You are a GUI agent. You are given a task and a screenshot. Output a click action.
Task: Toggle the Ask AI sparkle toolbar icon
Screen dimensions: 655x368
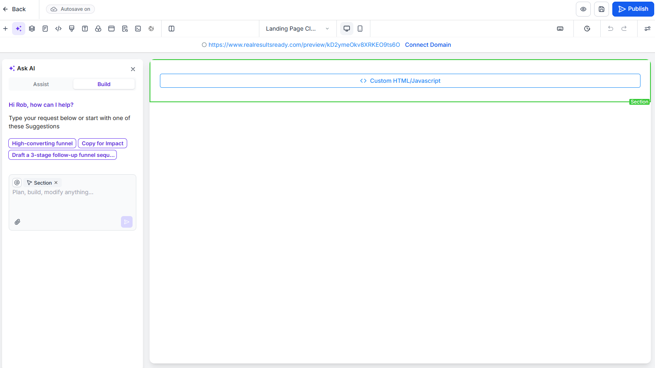pos(19,29)
